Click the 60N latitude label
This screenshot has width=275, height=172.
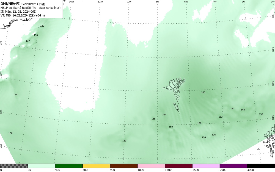[1, 146]
